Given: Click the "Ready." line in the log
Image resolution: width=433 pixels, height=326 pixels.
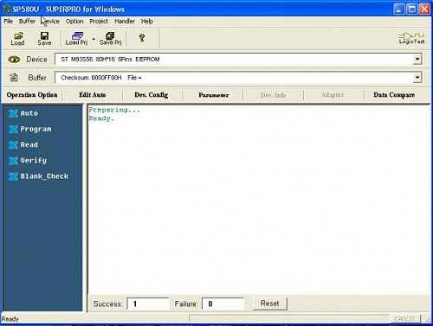Looking at the screenshot, I should 101,118.
